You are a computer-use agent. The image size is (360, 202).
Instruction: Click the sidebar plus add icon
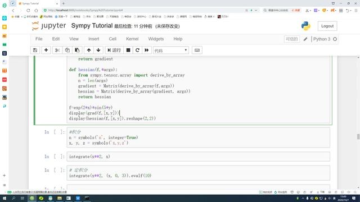[4, 176]
